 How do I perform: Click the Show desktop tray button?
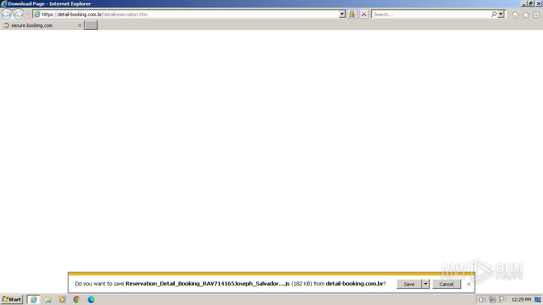point(538,299)
